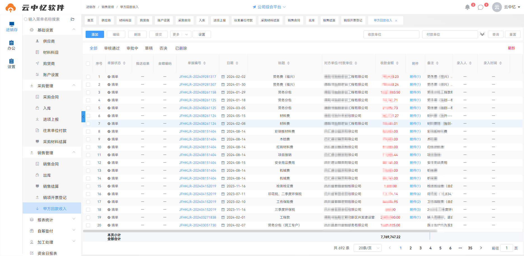Tick the select-all header checkbox
The height and width of the screenshot is (256, 524).
click(x=88, y=64)
